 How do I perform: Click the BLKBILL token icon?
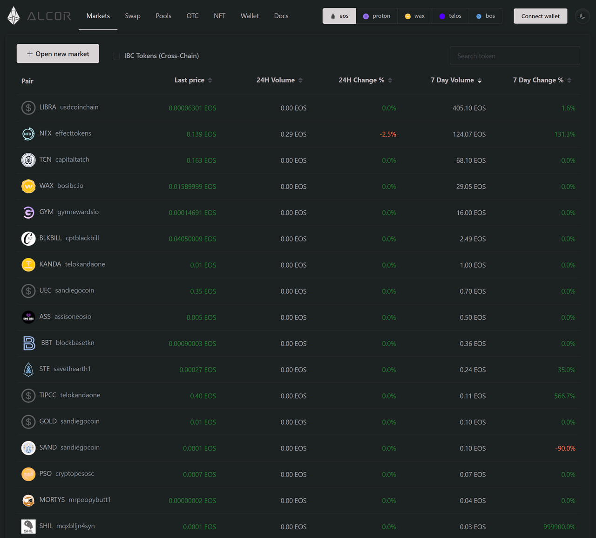(28, 238)
